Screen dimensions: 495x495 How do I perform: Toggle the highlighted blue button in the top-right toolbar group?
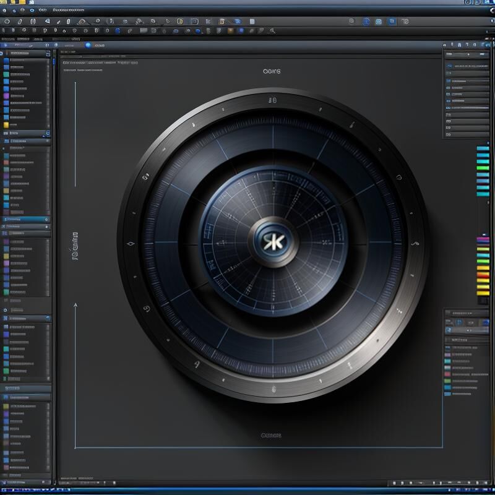point(392,21)
